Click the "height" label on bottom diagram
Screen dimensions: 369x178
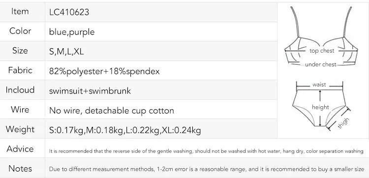320,107
